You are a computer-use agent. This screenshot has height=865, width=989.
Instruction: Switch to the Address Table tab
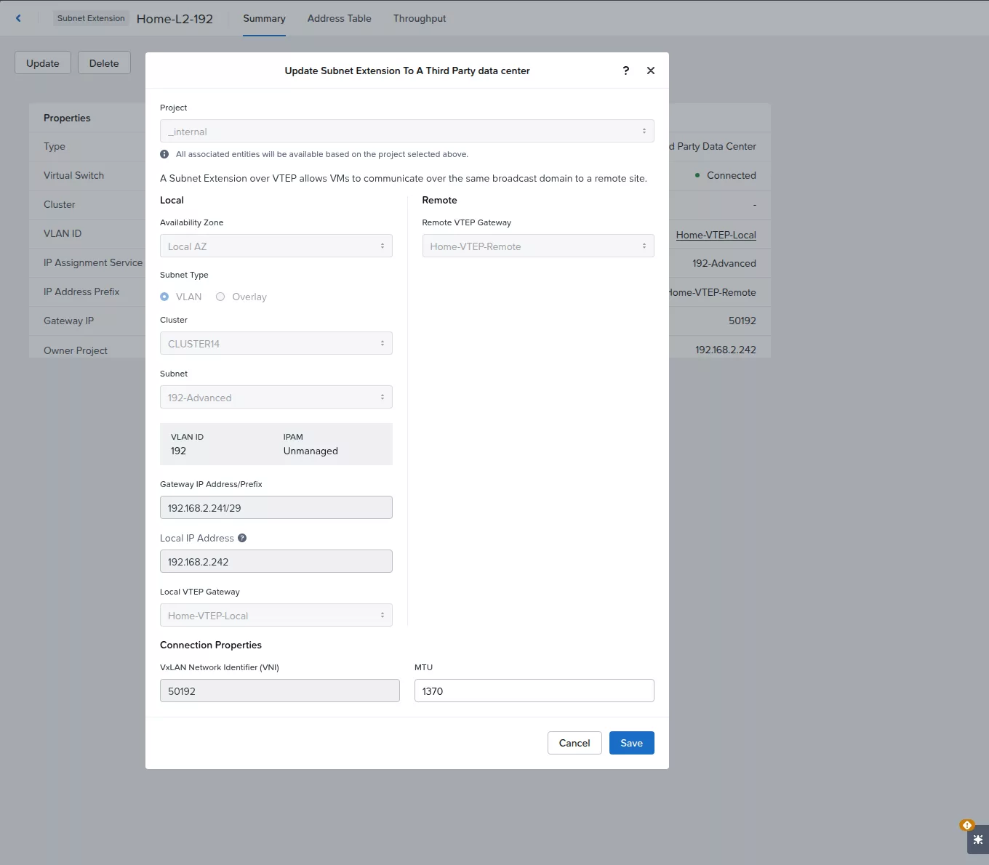(x=339, y=18)
